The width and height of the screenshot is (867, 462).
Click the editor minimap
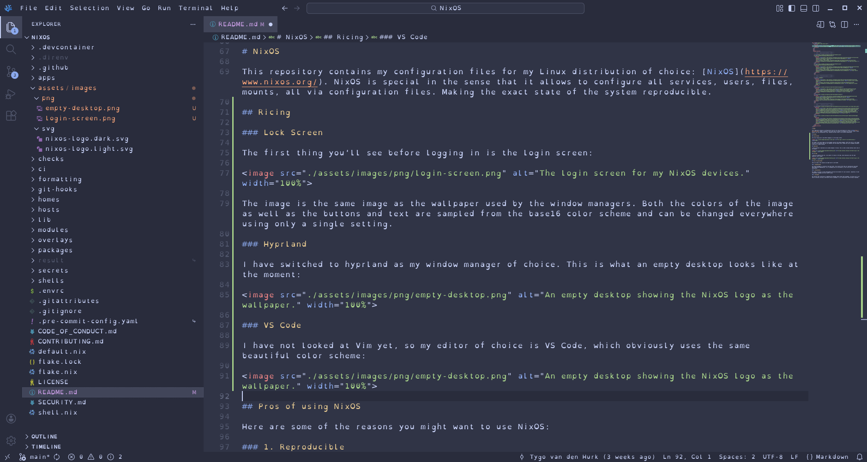coord(836,111)
